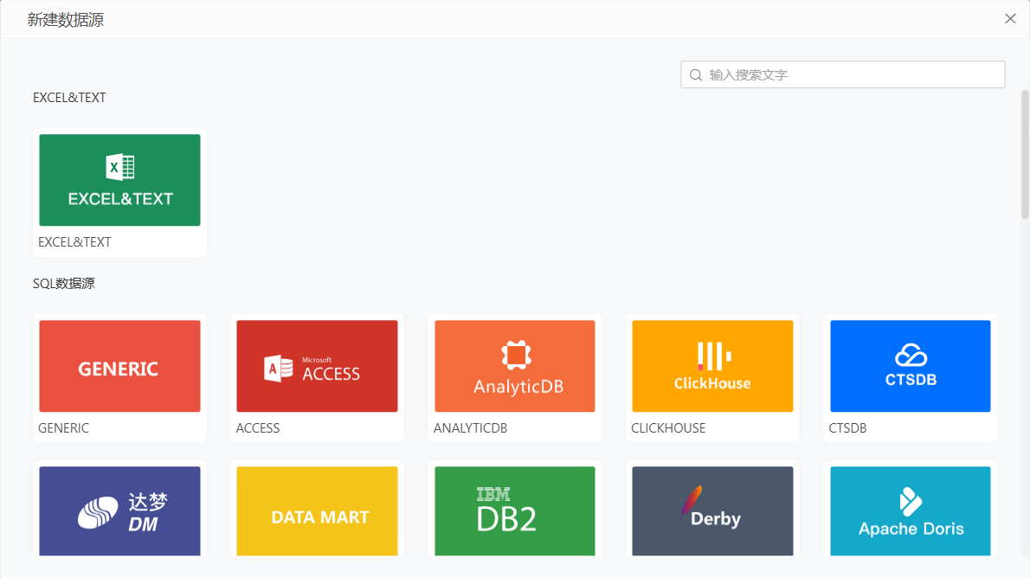Pick the Apache Doris data source
Viewport: 1030px width, 578px height.
click(910, 511)
